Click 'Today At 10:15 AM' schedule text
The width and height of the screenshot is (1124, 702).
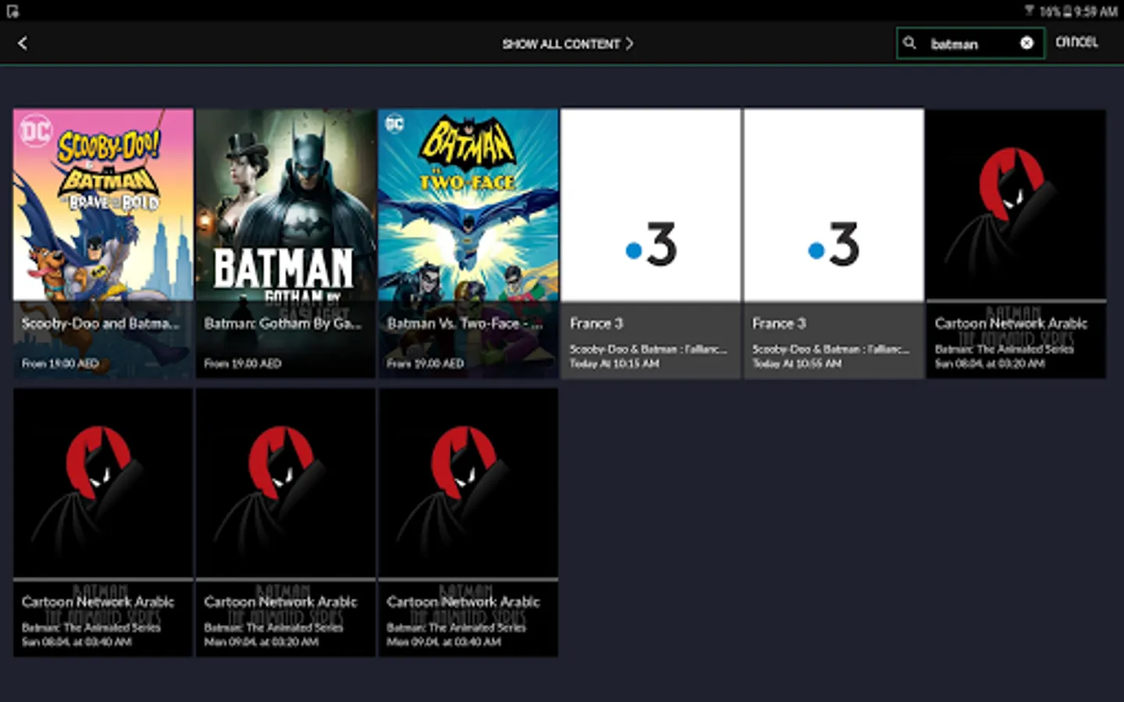[614, 363]
